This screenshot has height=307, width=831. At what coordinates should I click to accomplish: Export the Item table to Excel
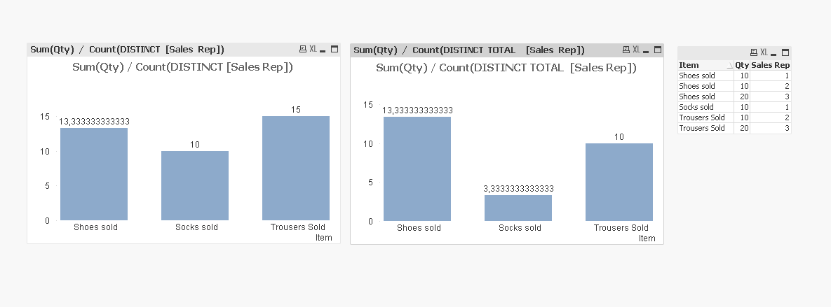[764, 52]
